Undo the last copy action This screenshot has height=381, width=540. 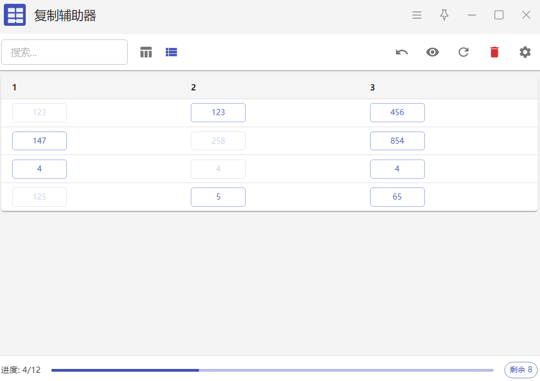[x=402, y=52]
